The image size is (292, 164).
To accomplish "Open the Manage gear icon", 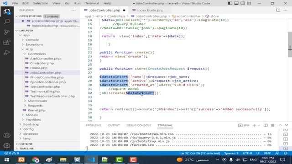I will point(7,145).
